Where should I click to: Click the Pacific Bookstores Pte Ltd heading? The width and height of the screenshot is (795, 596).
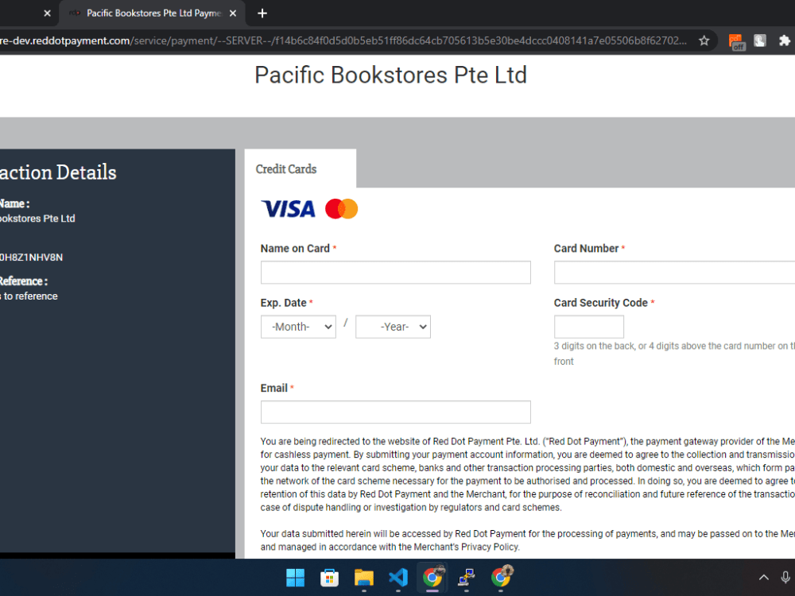coord(391,75)
